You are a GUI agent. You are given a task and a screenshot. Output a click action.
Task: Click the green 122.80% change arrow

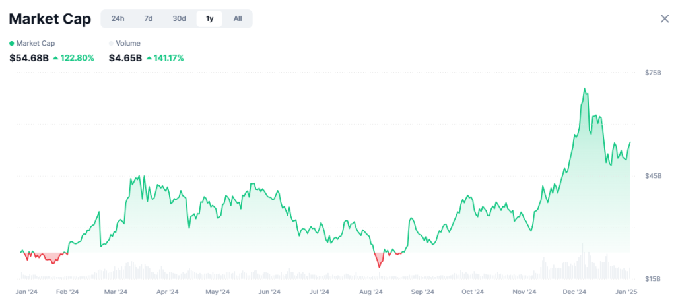pyautogui.click(x=55, y=58)
